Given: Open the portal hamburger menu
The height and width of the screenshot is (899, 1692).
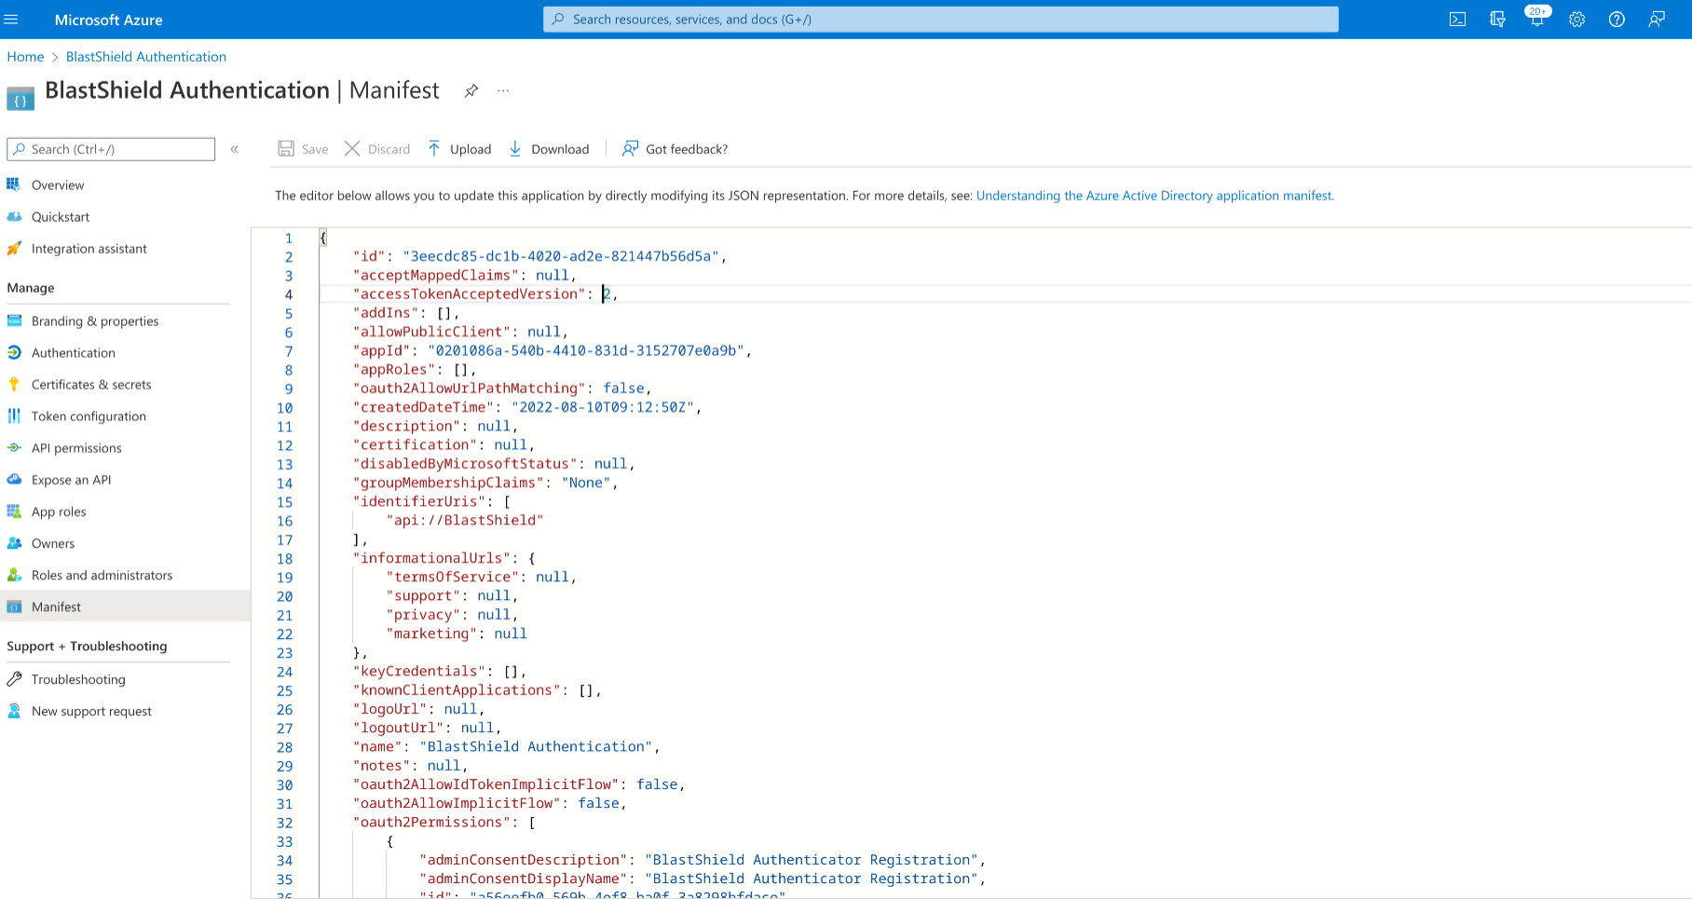Looking at the screenshot, I should 12,19.
